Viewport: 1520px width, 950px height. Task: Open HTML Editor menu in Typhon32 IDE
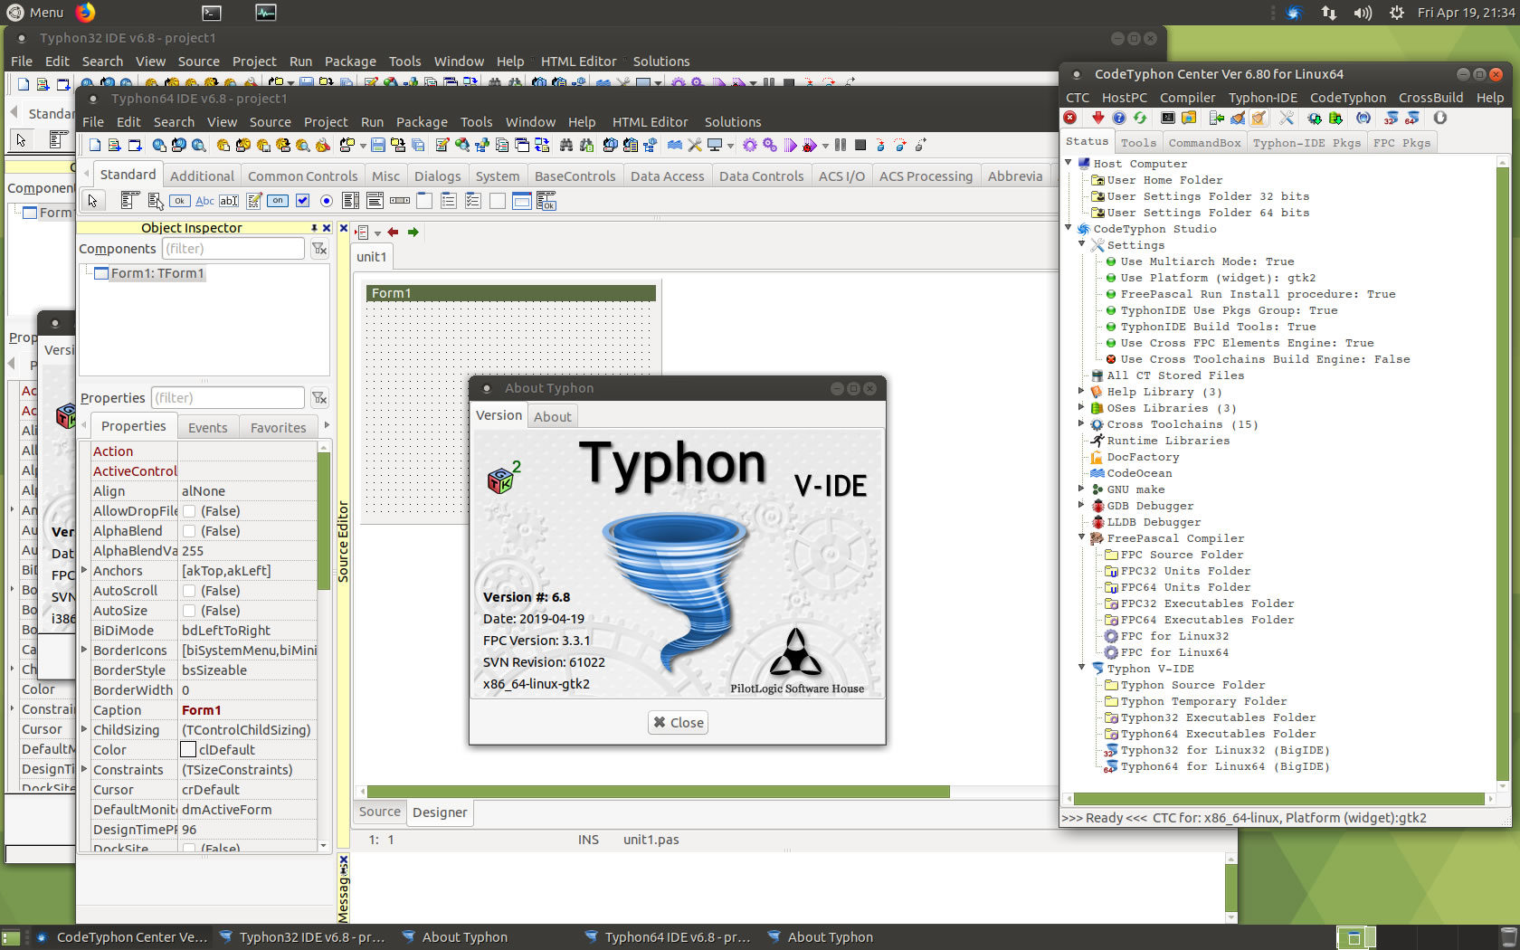pos(578,62)
